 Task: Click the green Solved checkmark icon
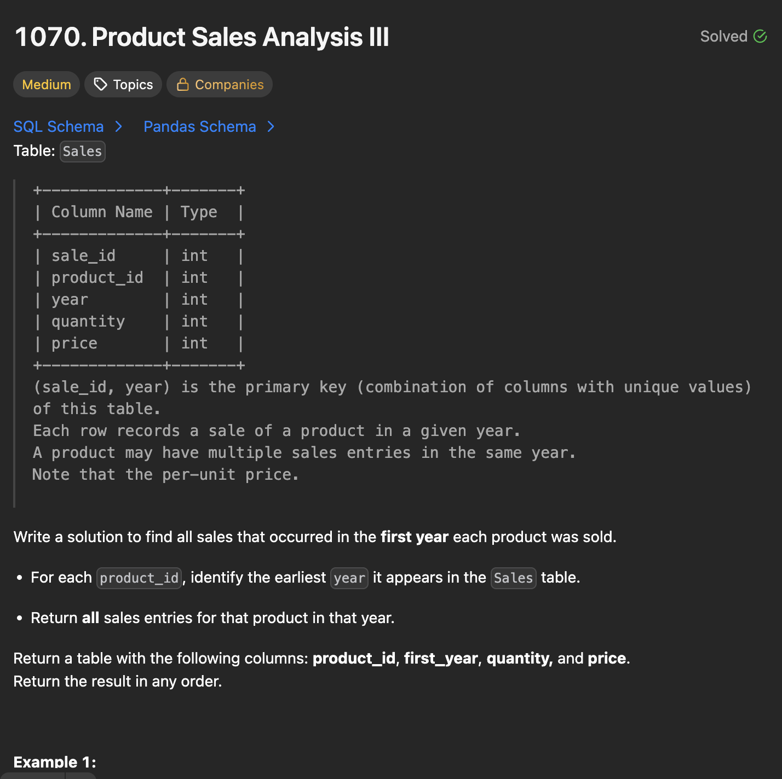[761, 36]
